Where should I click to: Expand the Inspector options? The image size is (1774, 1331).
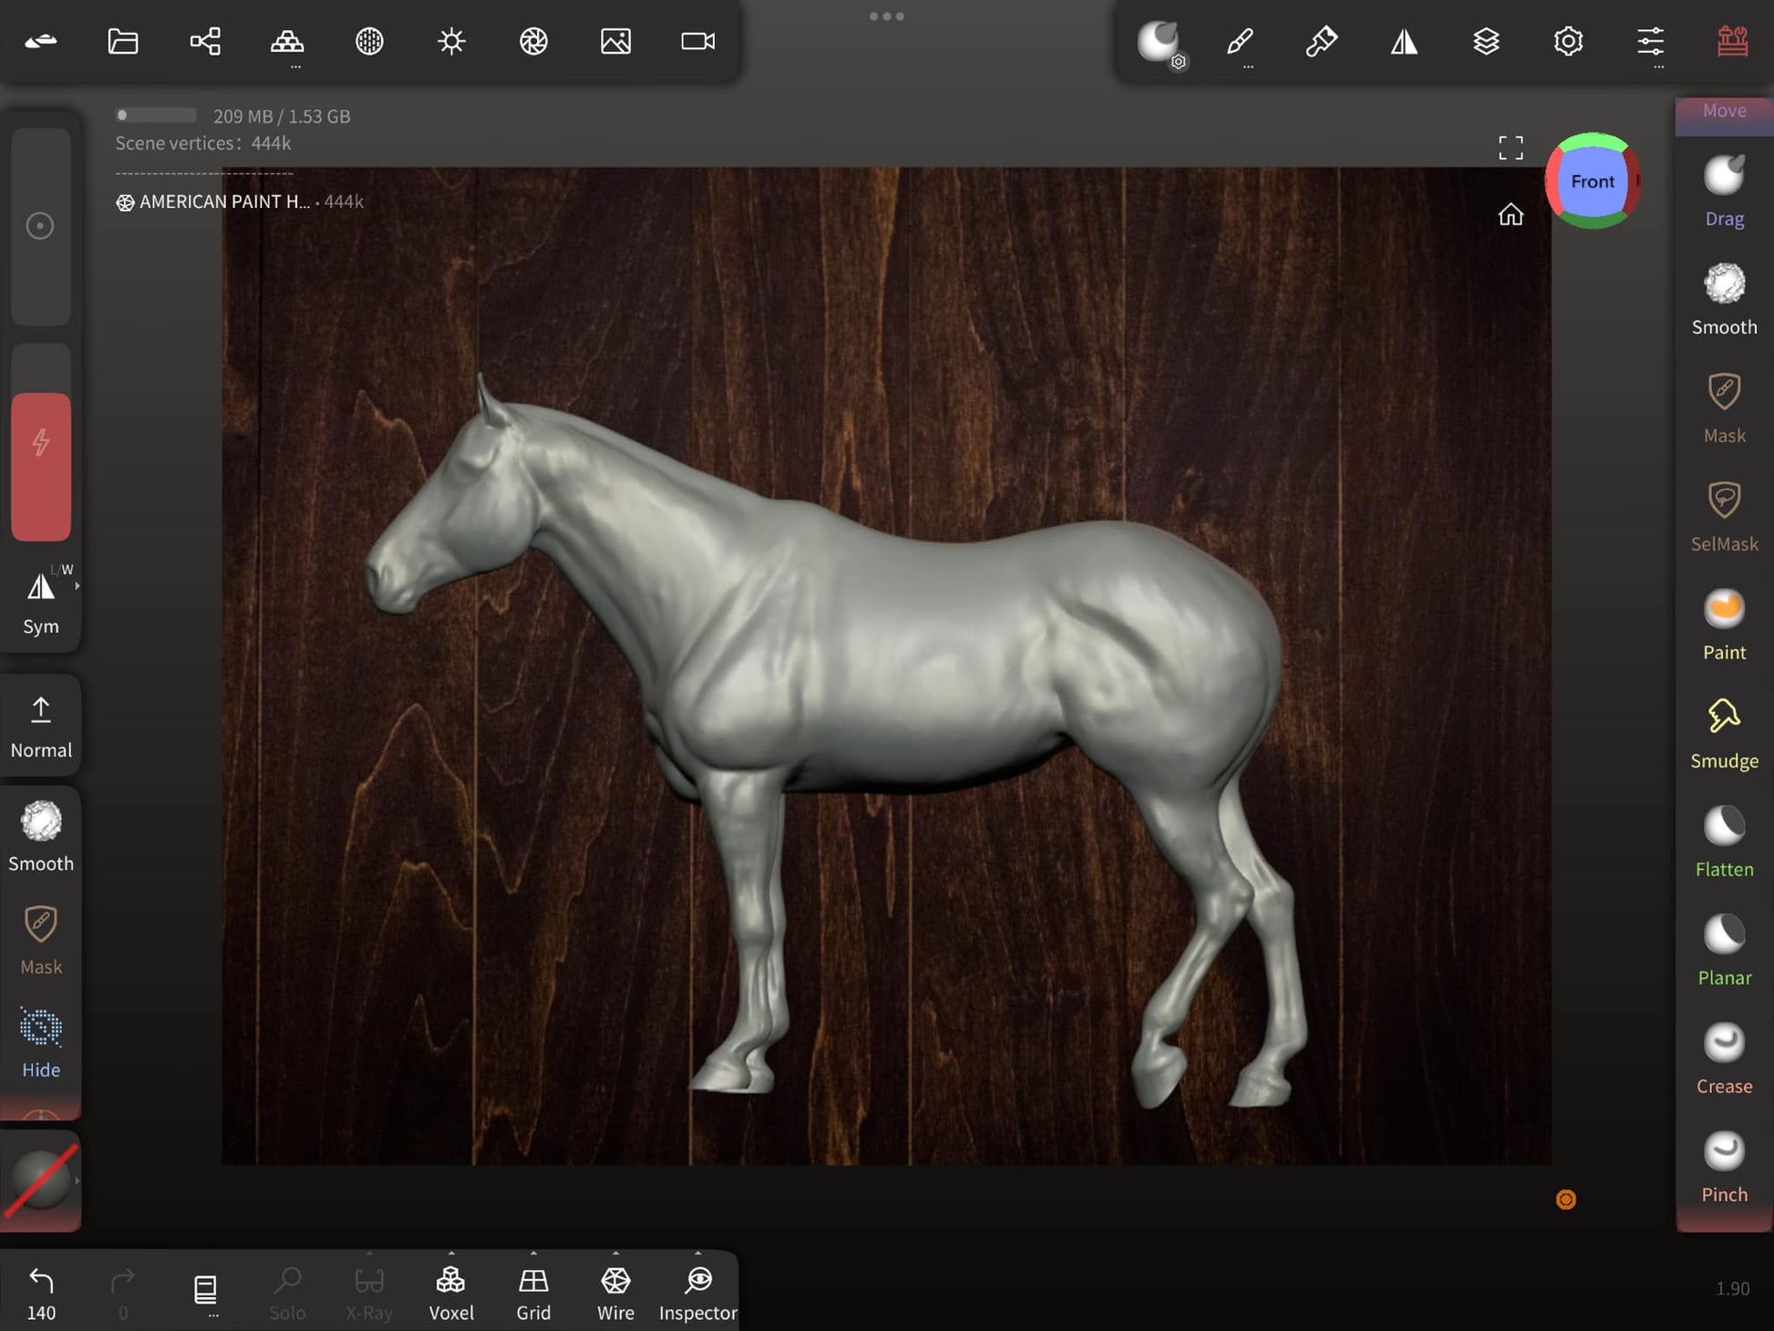point(697,1254)
